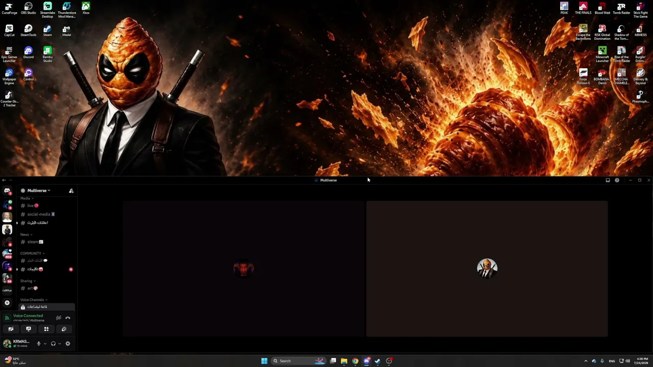653x367 pixels.
Task: Open Discord user settings gear
Action: coord(68,344)
